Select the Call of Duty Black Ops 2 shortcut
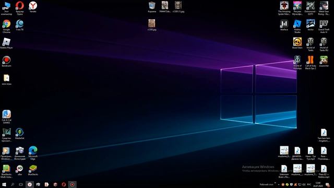This screenshot has width=334, height=188. tap(311, 63)
